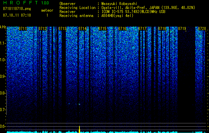The height and width of the screenshot is (133, 209).
Task: Click the 0717 time marker
Action: coord(142,29)
